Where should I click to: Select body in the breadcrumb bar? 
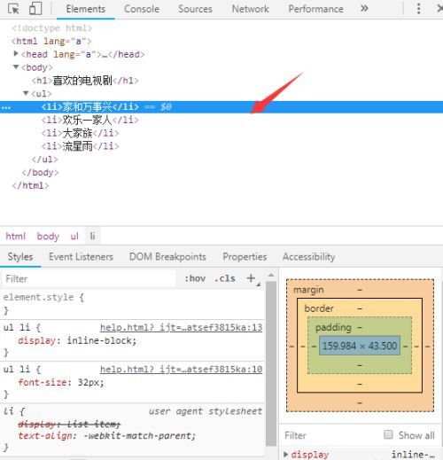point(48,236)
